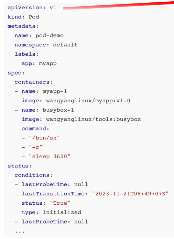Select the kind: Pod line
Viewport: 174px width, 239px height.
tap(23, 17)
